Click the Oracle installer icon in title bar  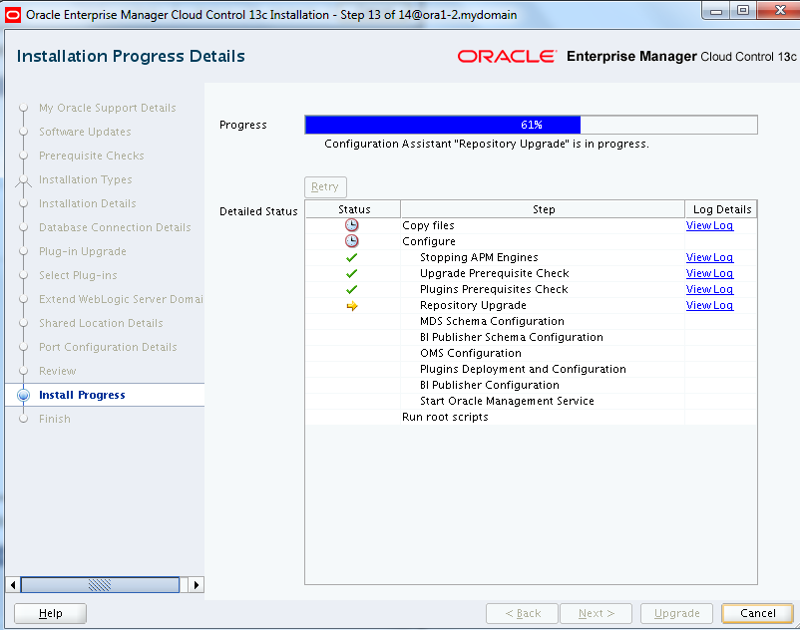click(x=13, y=14)
